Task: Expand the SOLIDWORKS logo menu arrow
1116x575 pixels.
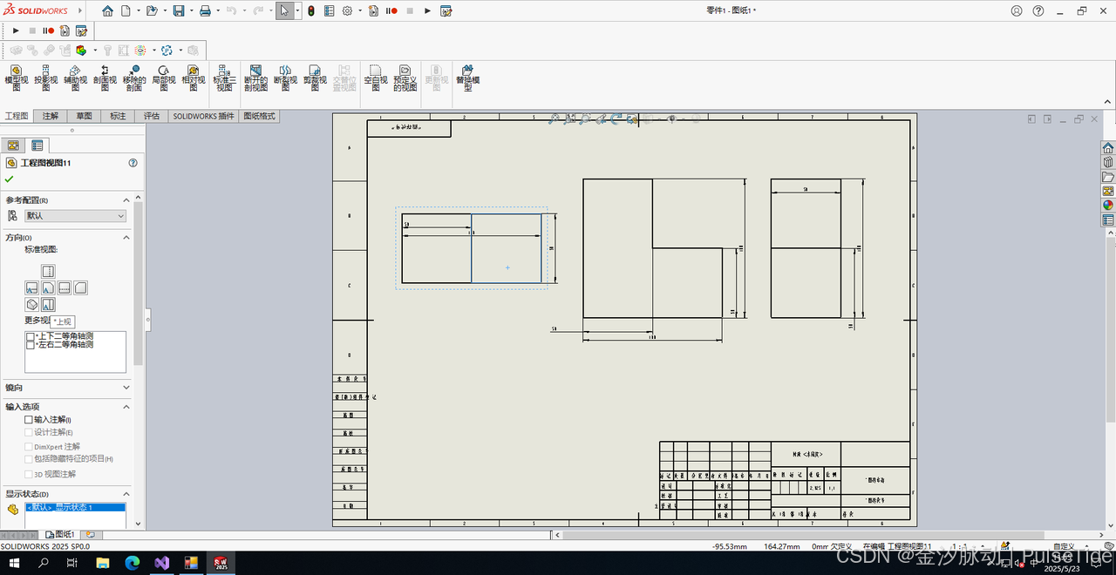Action: point(81,11)
